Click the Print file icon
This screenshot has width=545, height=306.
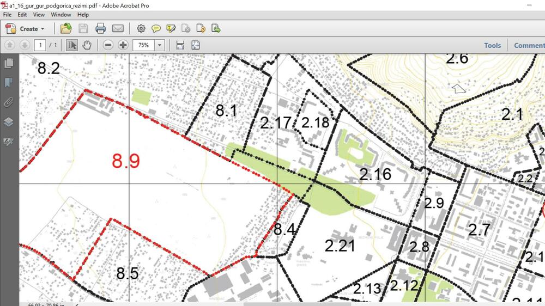pos(100,28)
